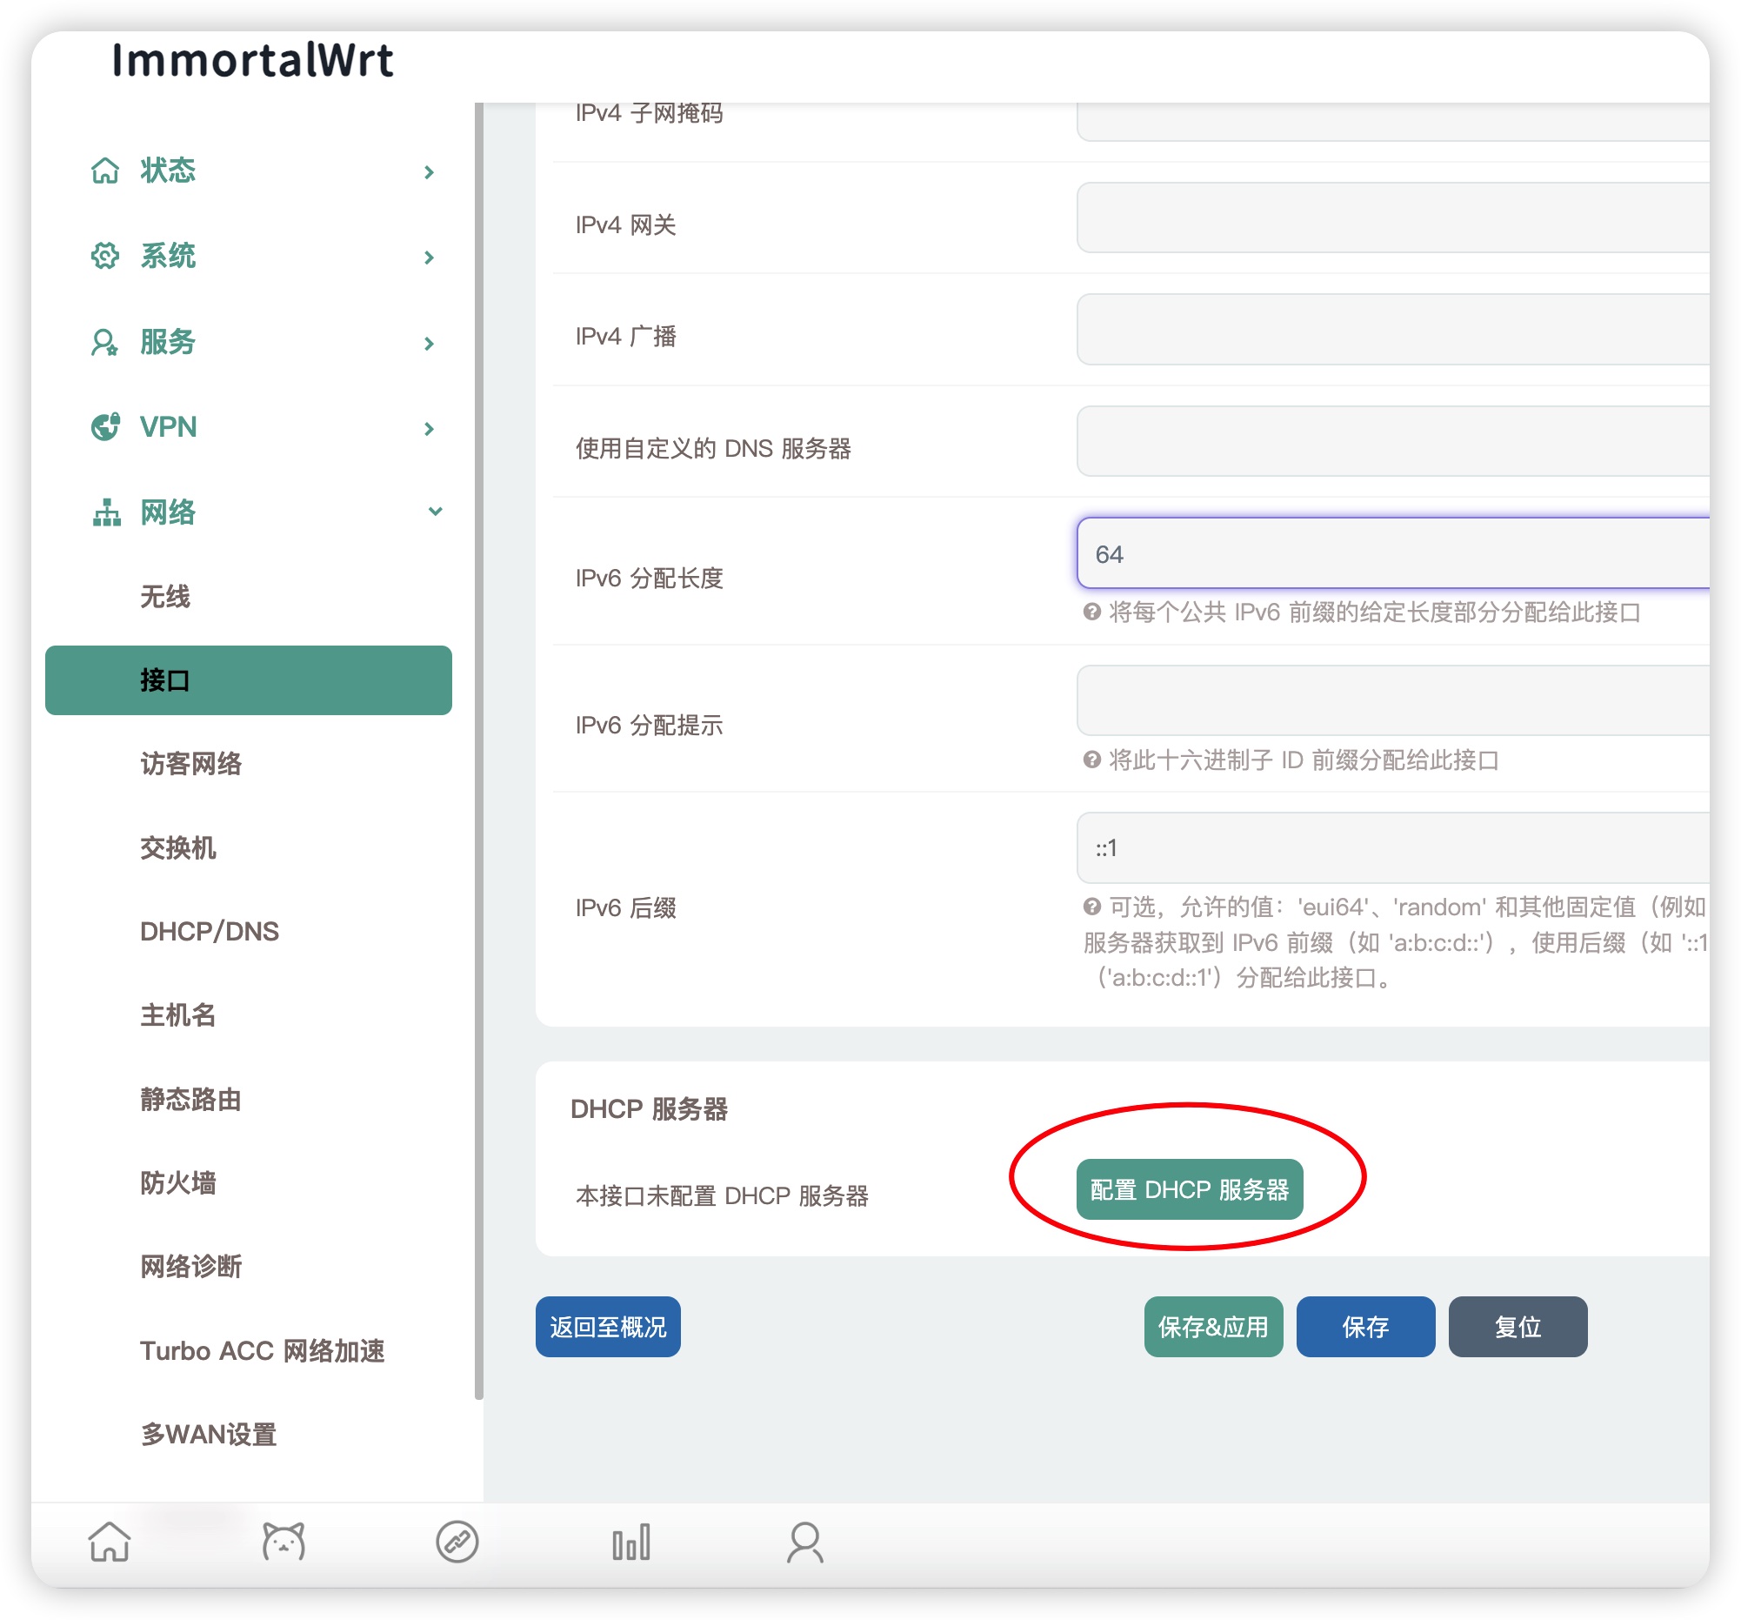Expand the 状态 menu chevron
1741x1620 pixels.
(428, 171)
